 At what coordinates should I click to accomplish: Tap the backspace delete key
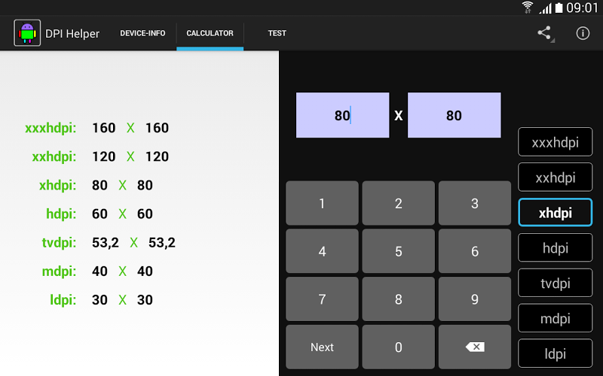click(x=475, y=347)
